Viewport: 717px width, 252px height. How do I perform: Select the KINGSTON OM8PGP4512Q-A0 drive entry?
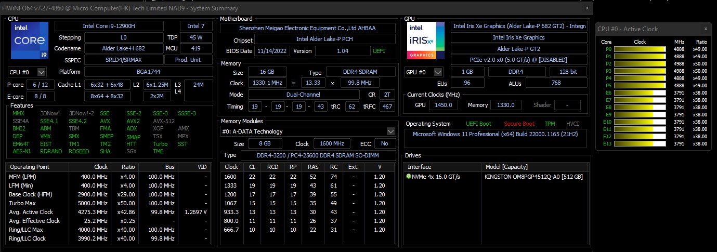[533, 177]
